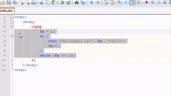Screen dimensions: 171x96
Task: Close all documents
Action: tap(27, 2)
